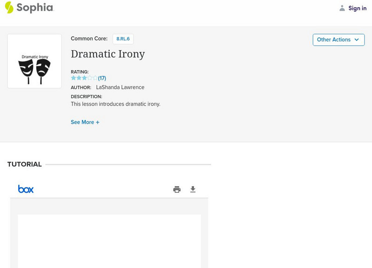Expand See More details
372x268 pixels.
tap(85, 122)
